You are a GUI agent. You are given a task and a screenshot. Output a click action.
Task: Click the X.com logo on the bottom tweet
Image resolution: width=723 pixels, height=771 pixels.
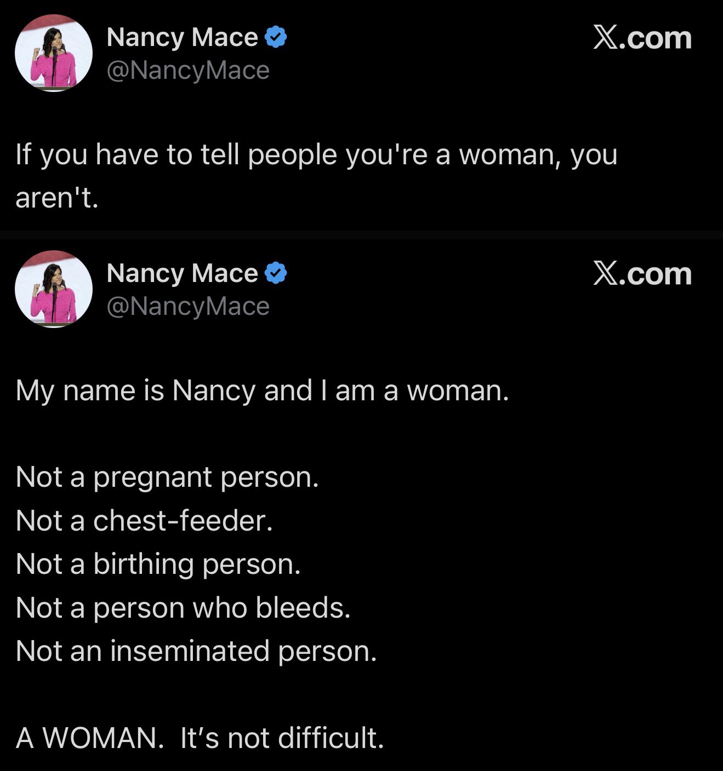click(642, 274)
